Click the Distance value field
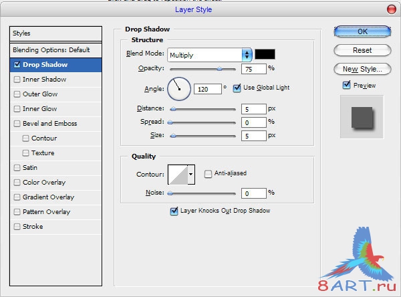The image size is (401, 297). point(254,109)
